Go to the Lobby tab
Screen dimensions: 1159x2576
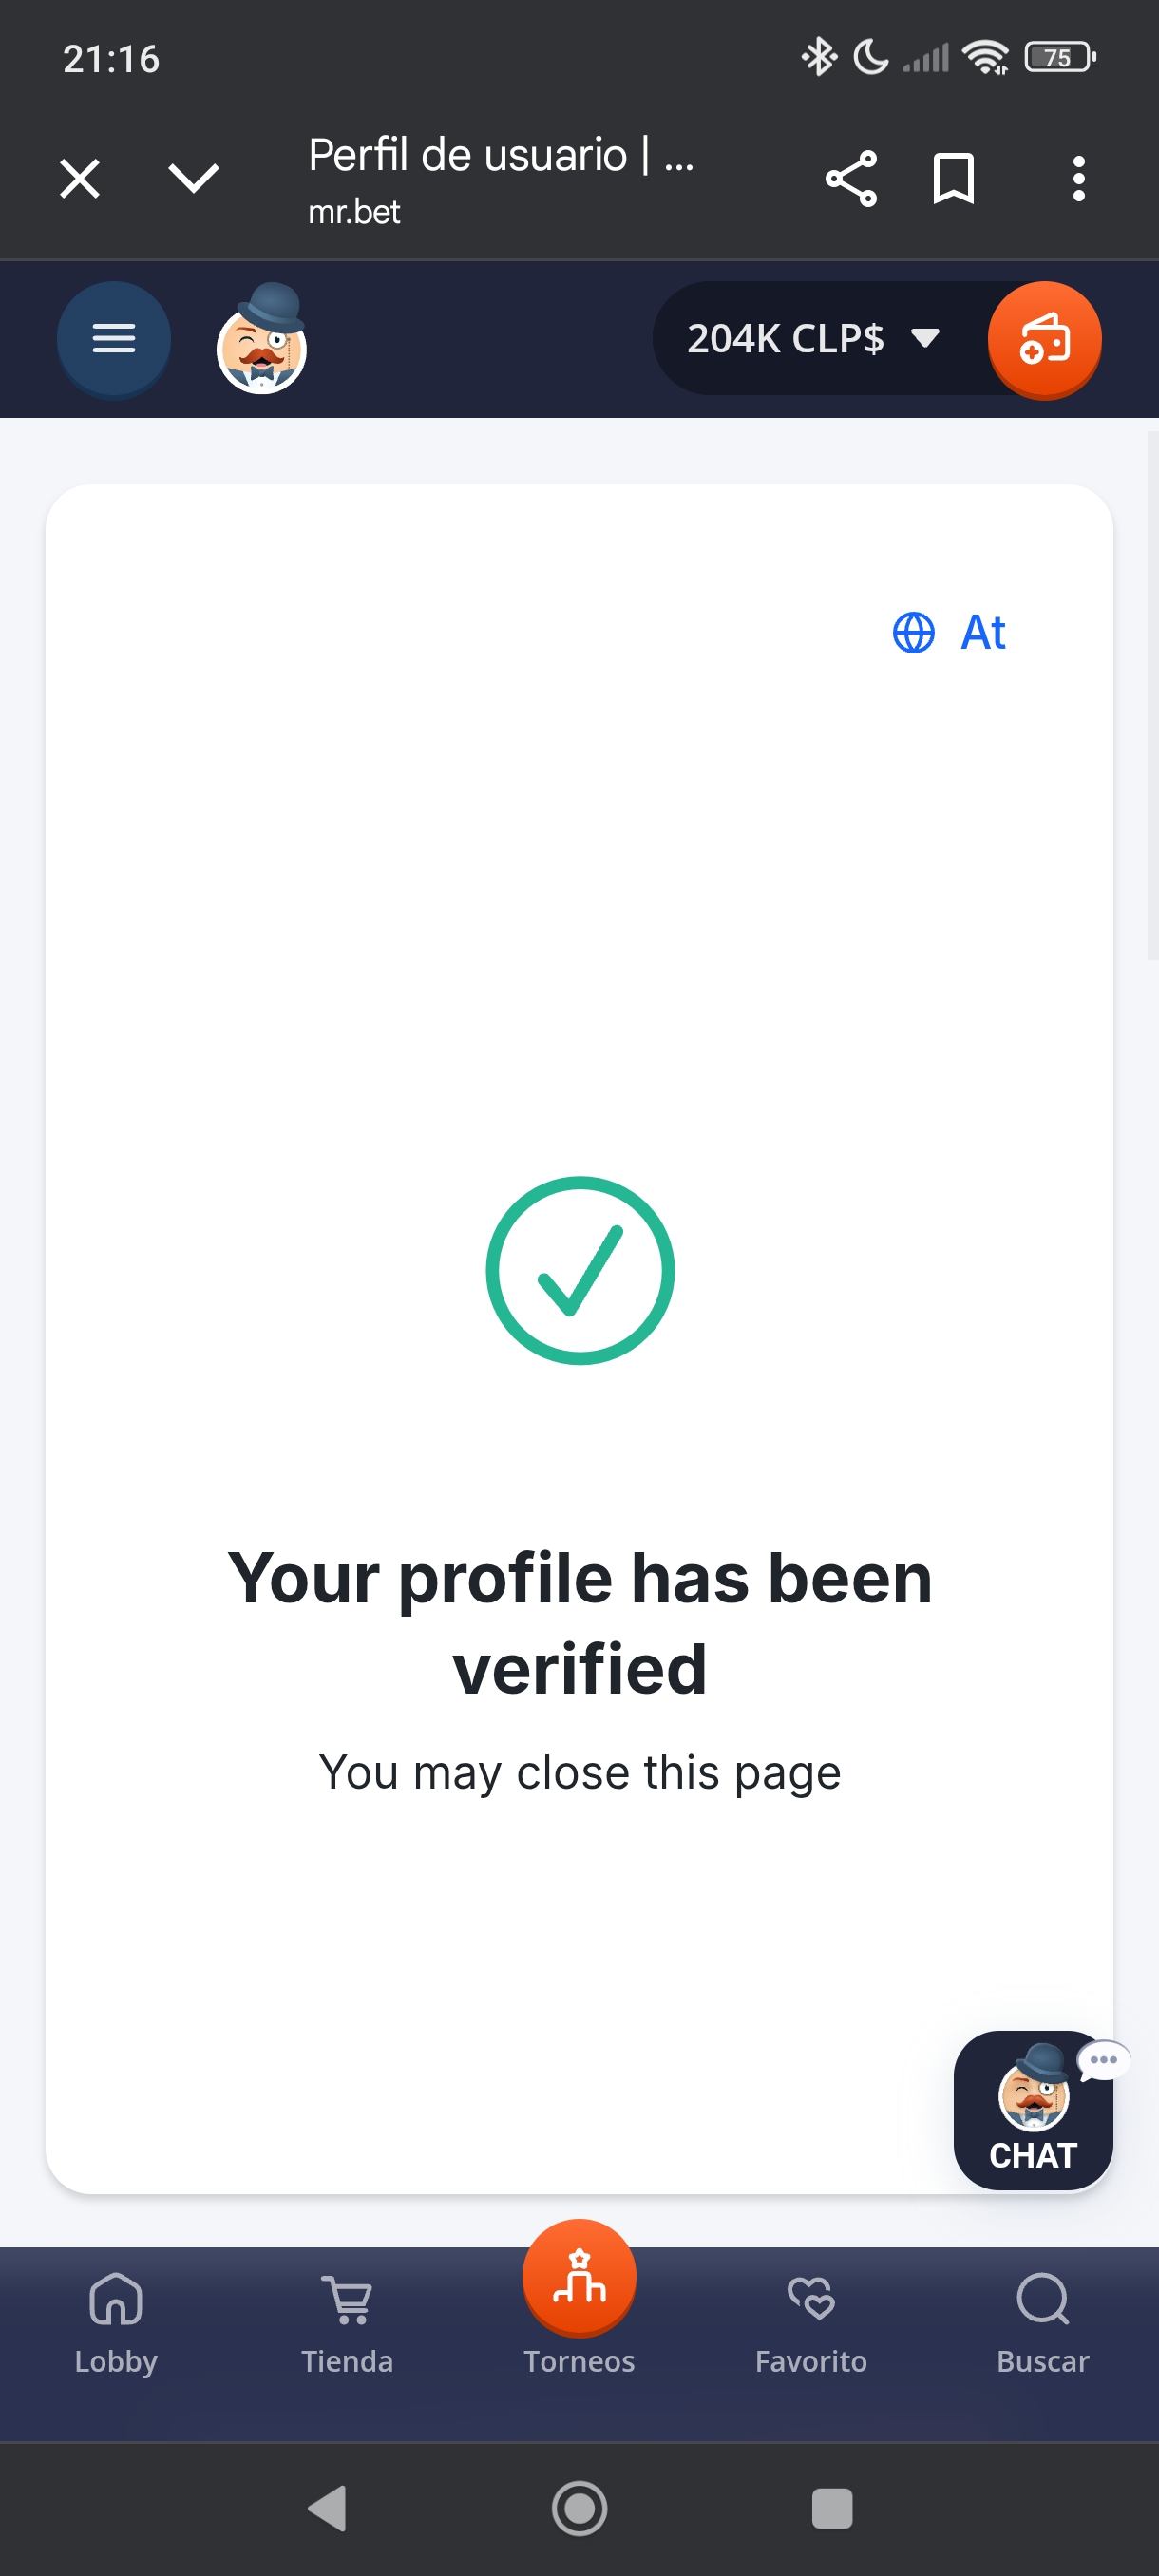[116, 2324]
